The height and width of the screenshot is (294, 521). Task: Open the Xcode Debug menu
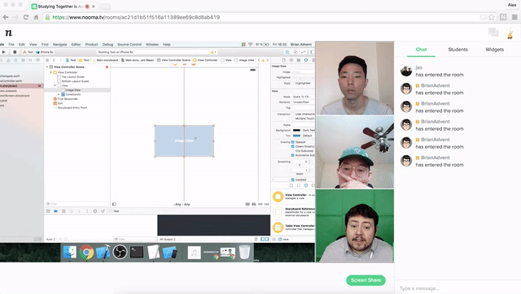pos(107,45)
